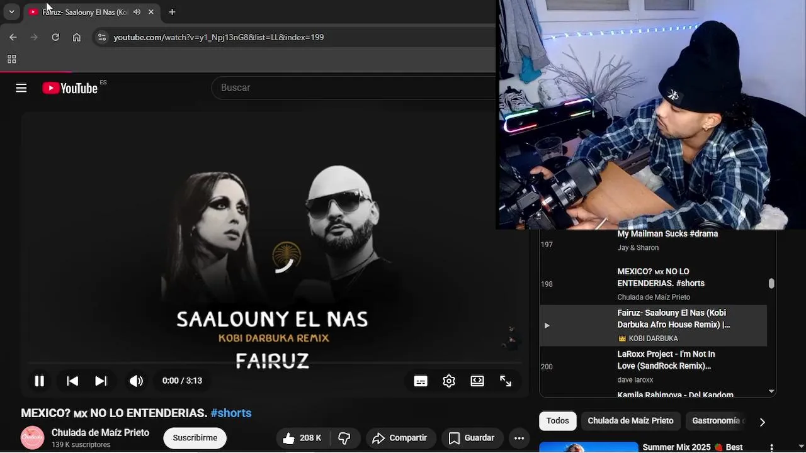Play playlist item LaRoxx Project I'm Not In Love
The image size is (806, 453).
[653, 367]
